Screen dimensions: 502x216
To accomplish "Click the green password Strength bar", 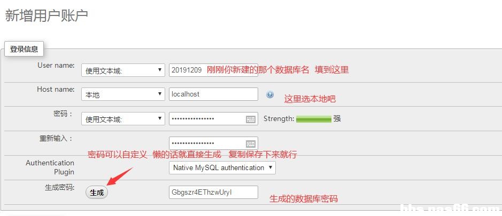I will click(313, 119).
